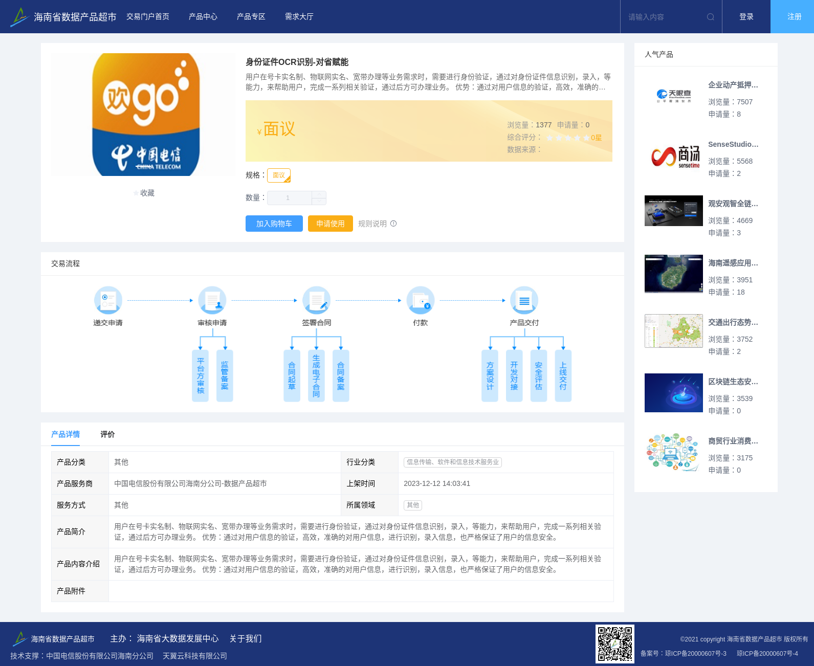Open the 观安观智全链... product title
The height and width of the screenshot is (666, 814).
click(733, 204)
